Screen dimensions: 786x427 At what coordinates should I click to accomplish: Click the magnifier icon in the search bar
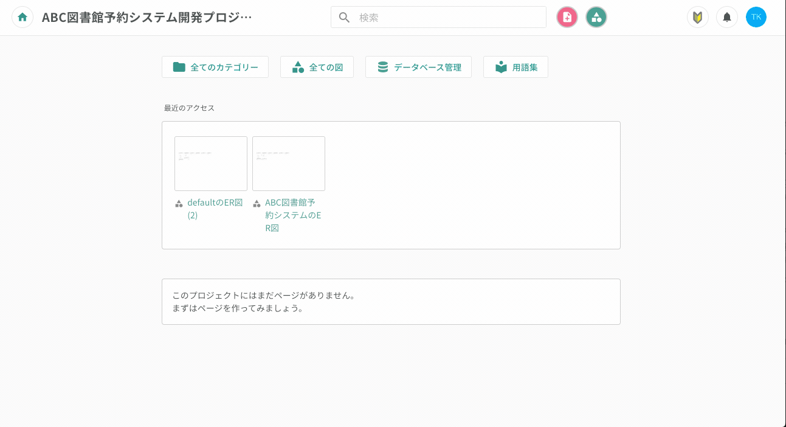344,17
